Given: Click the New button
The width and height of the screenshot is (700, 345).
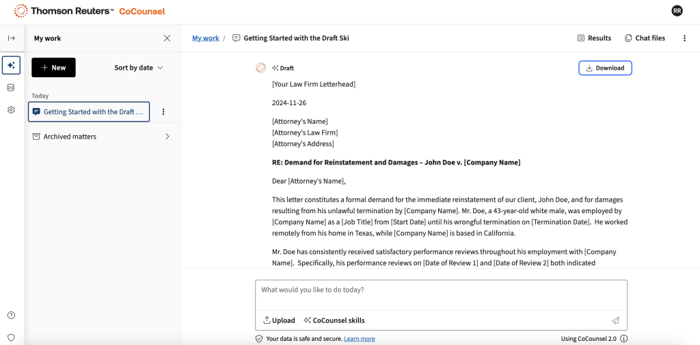Looking at the screenshot, I should tap(53, 68).
